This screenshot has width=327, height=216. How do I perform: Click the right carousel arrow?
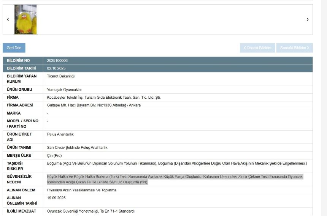pyautogui.click(x=307, y=19)
